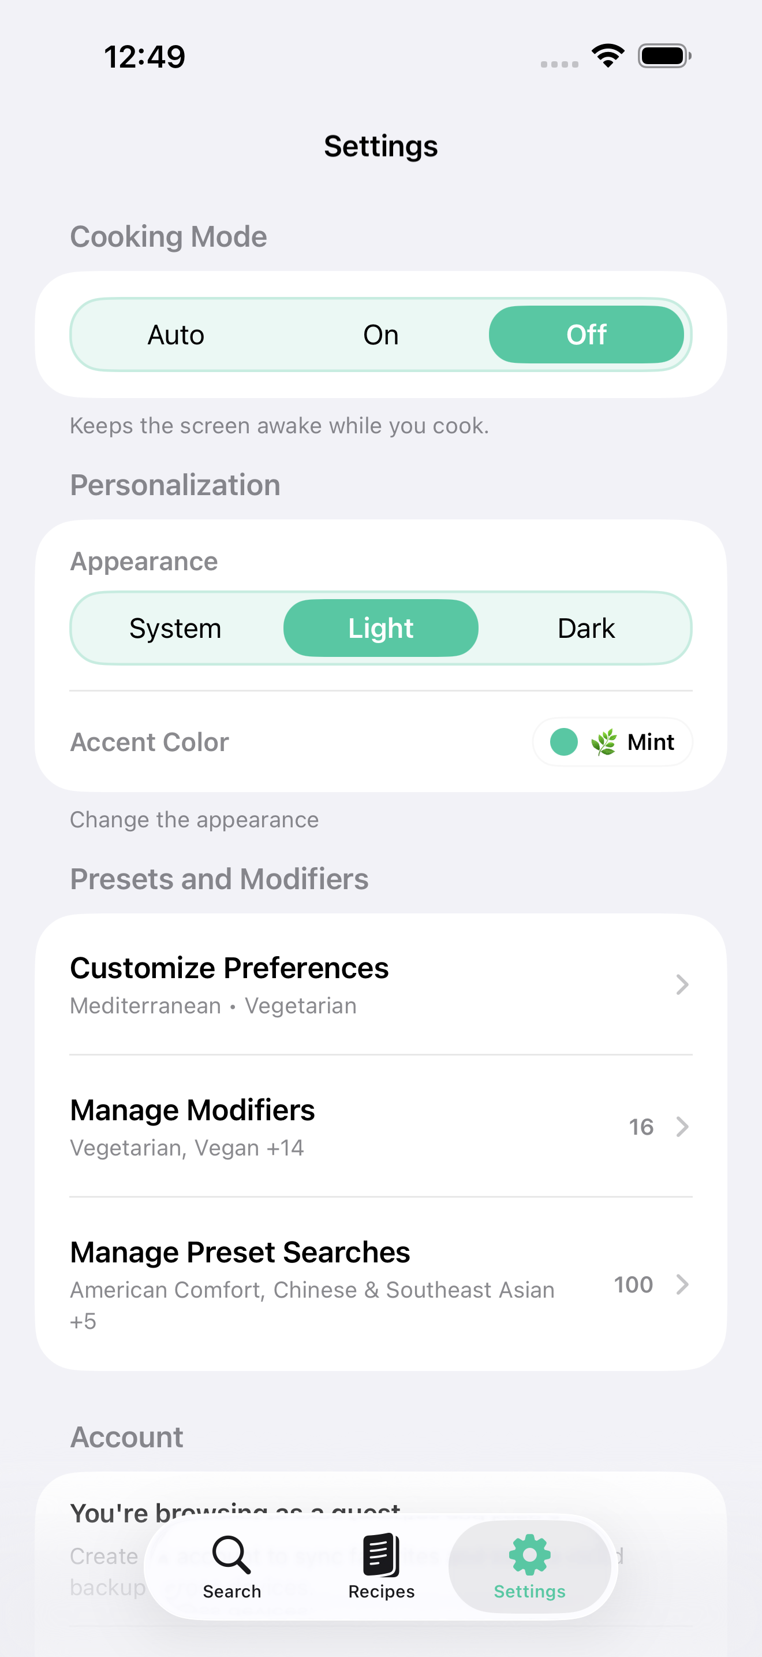Expand Manage Modifiers with the arrow
The width and height of the screenshot is (762, 1657).
(682, 1127)
